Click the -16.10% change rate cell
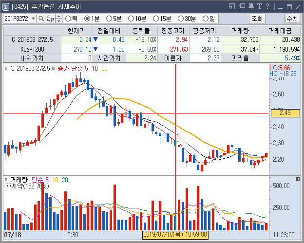This screenshot has width=304, height=243. coord(142,40)
